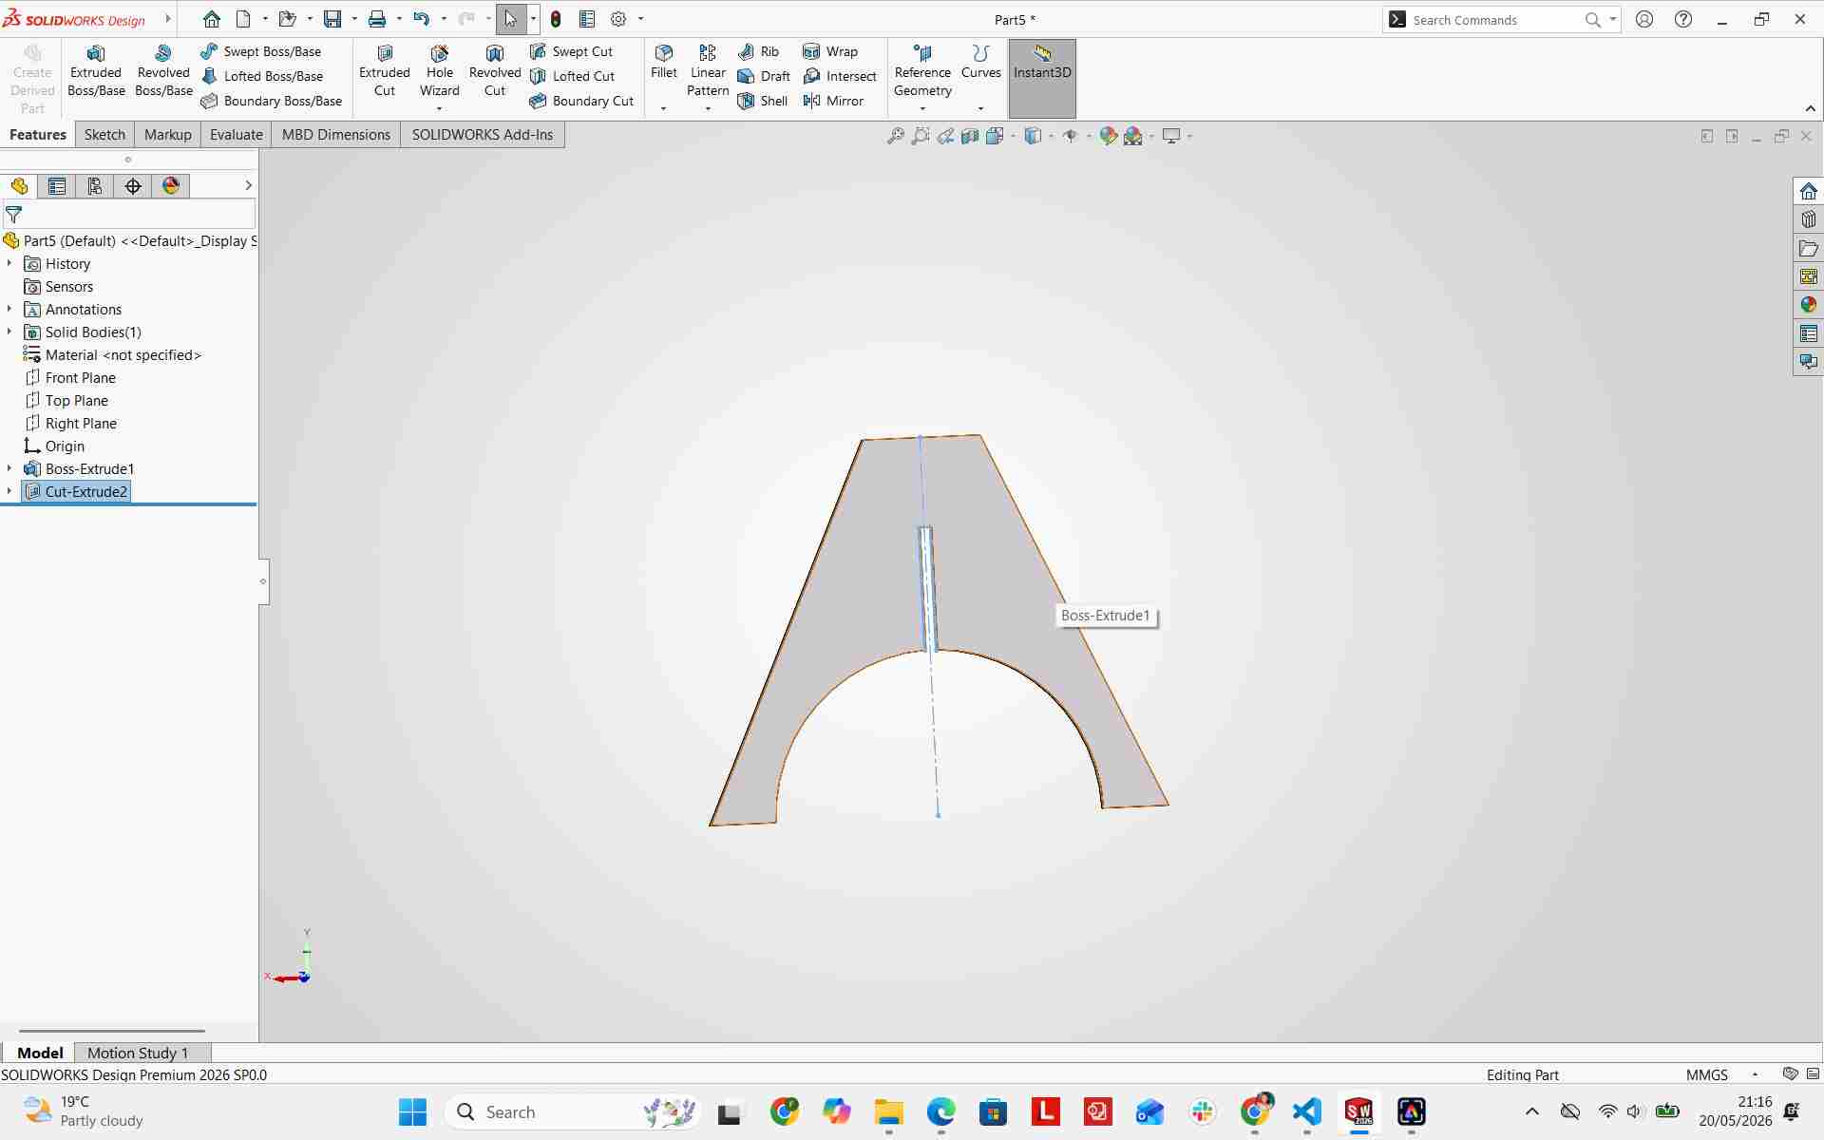Choose Boundary Boss/Base feature
This screenshot has height=1140, width=1824.
(272, 101)
